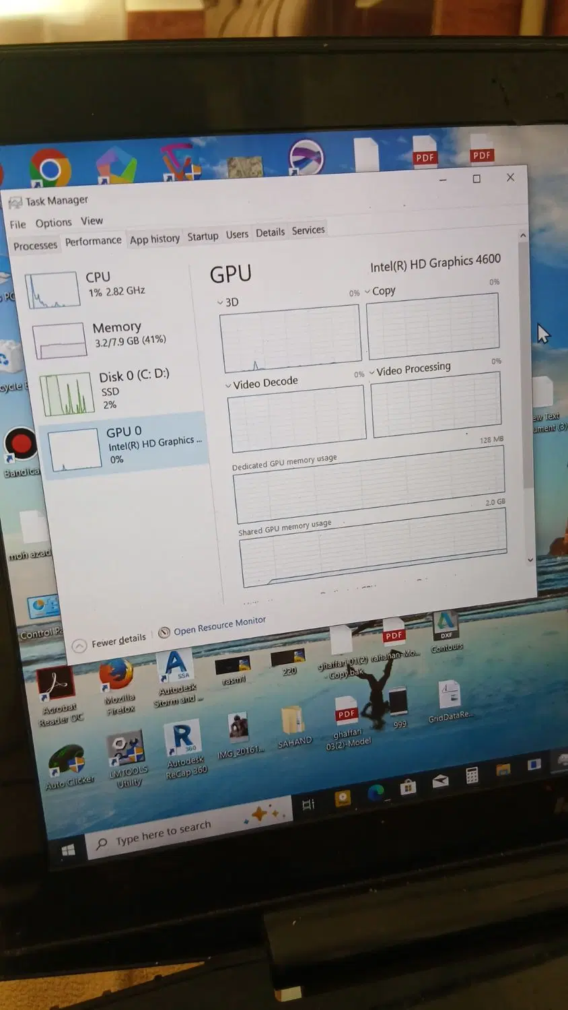Click the Shared GPU memory usage graph

pos(374,547)
